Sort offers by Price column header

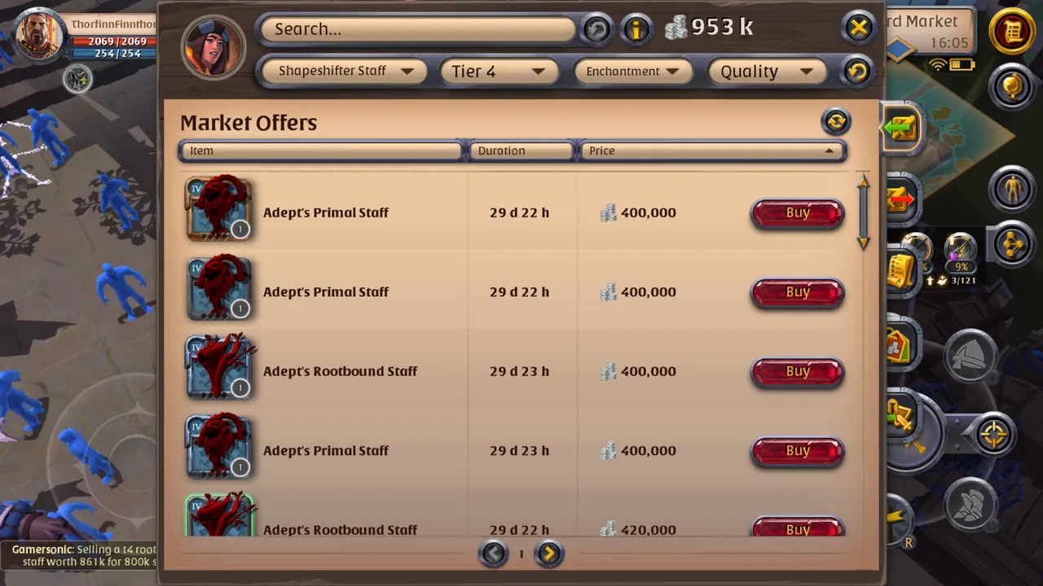click(x=713, y=151)
